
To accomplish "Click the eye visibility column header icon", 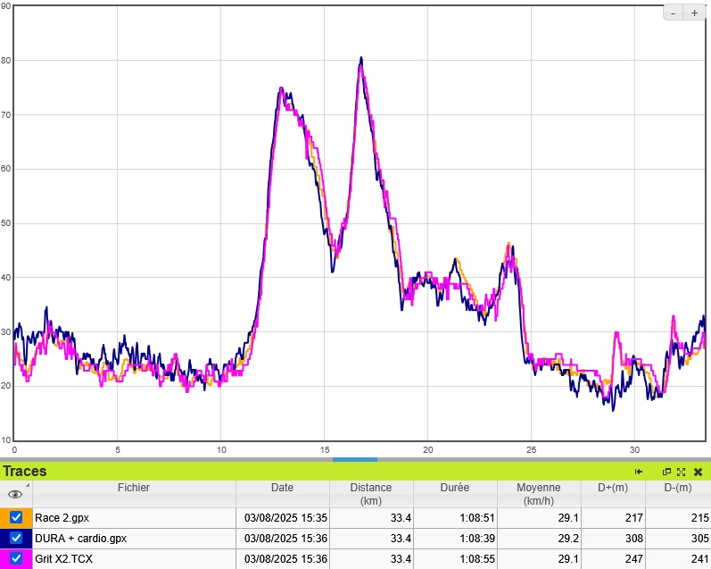I will 15,493.
